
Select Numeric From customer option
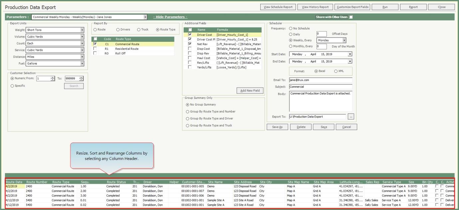click(12, 79)
